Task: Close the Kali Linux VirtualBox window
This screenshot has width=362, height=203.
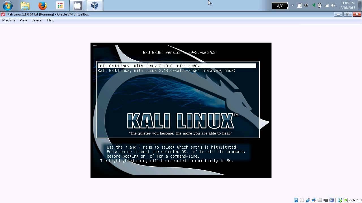Action: (x=356, y=14)
